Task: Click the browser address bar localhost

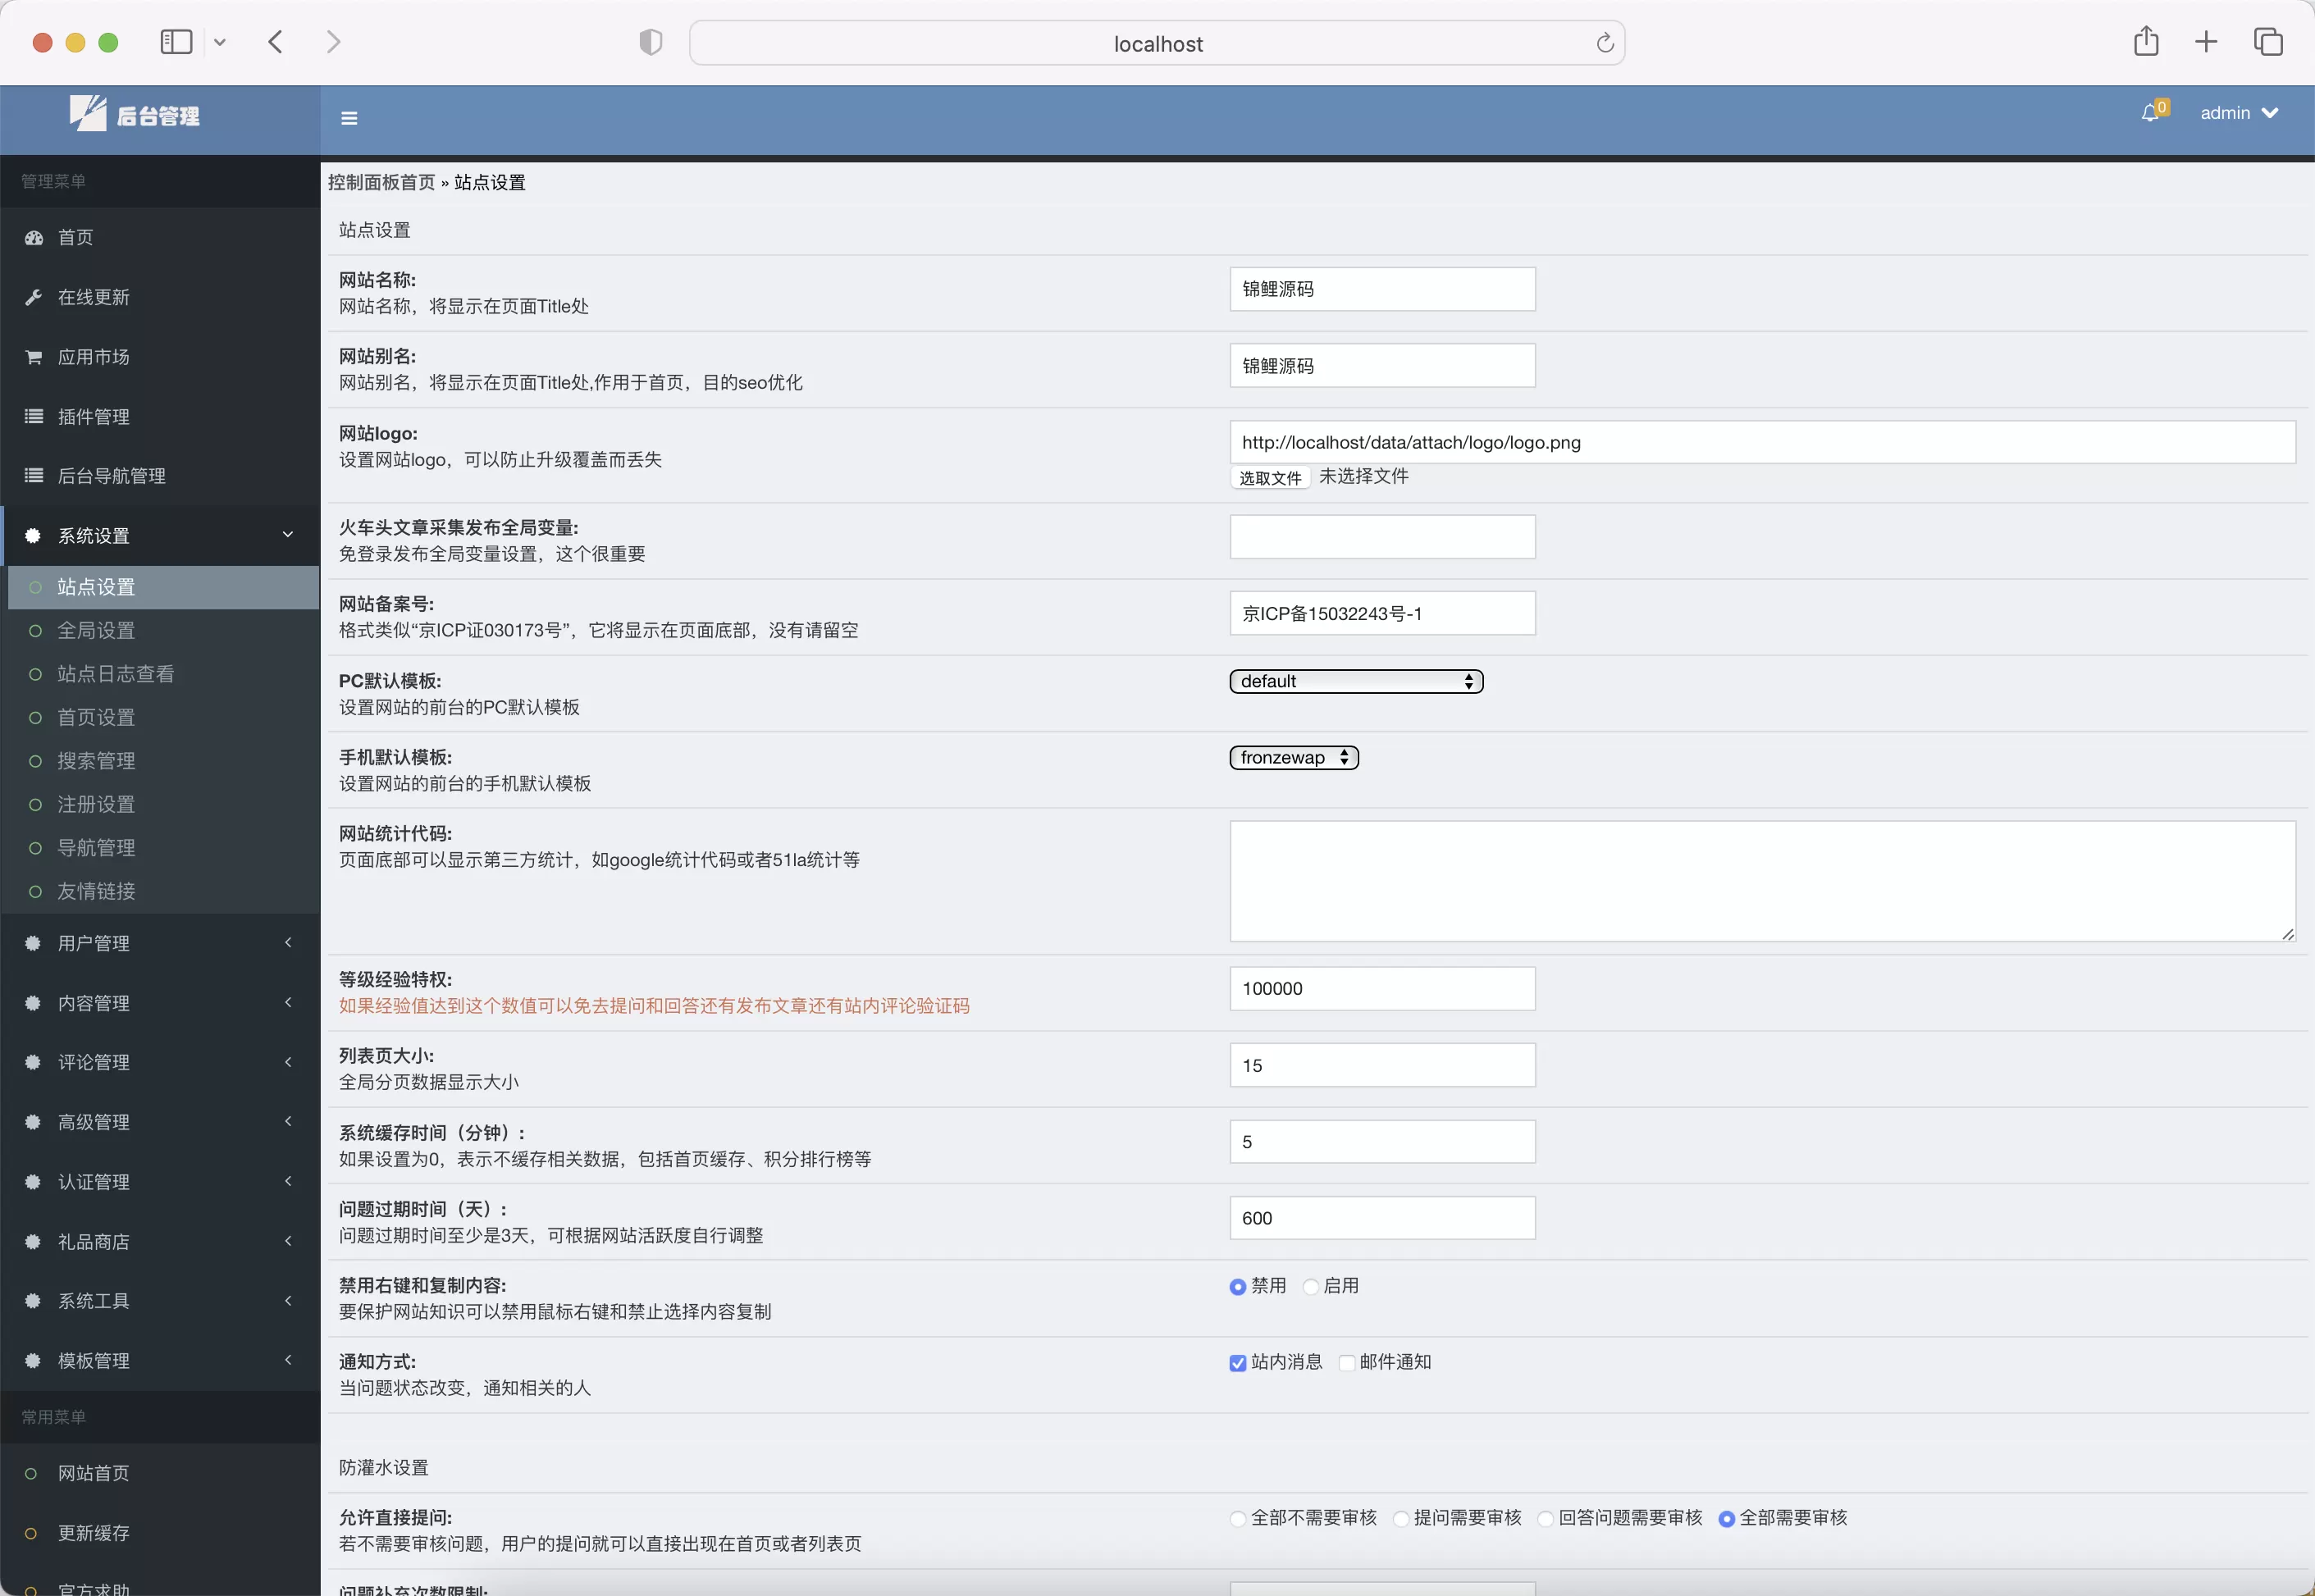Action: click(1157, 43)
